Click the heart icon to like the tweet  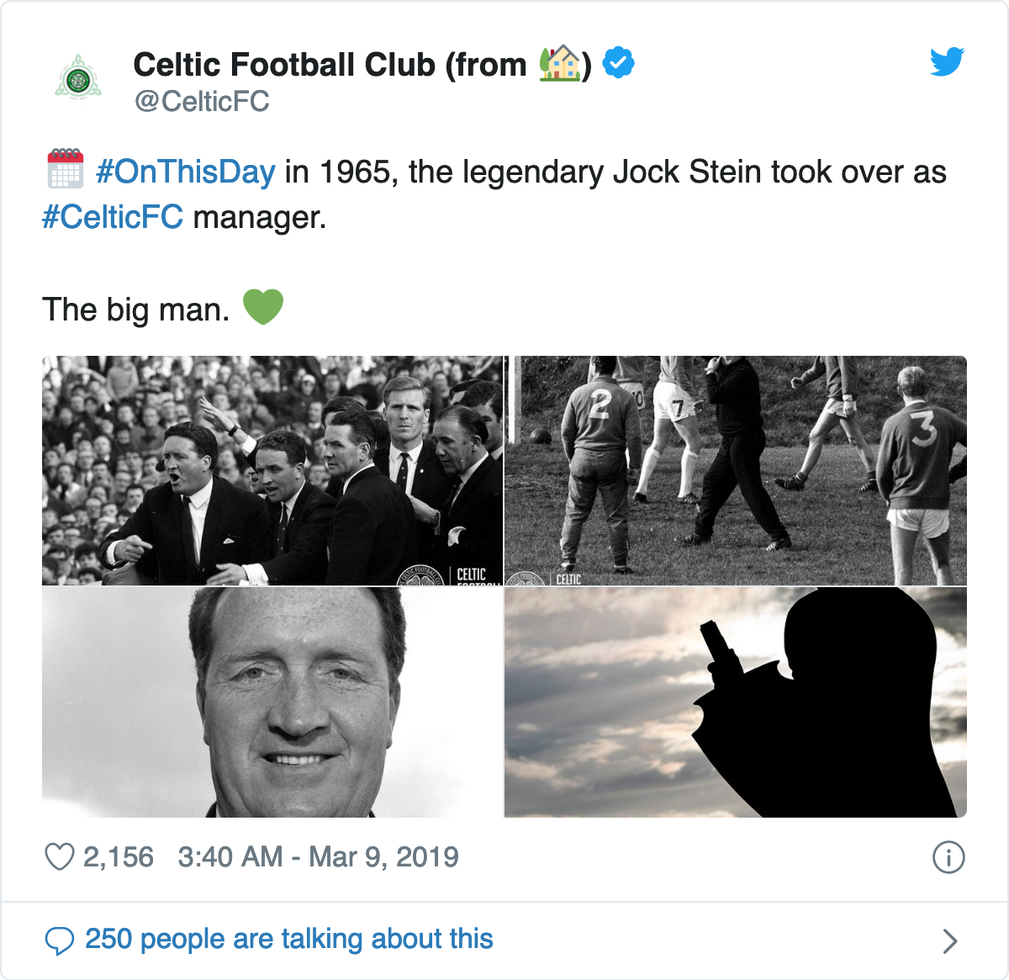pyautogui.click(x=59, y=858)
